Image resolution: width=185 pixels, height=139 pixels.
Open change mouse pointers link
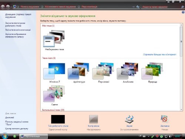click(18, 30)
